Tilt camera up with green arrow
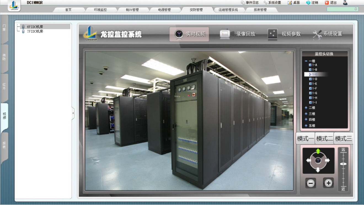Screen dimensions: 364x205 pyautogui.click(x=318, y=151)
